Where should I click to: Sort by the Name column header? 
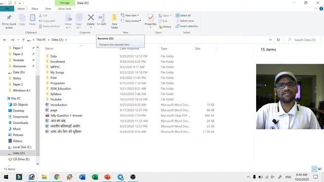point(49,49)
